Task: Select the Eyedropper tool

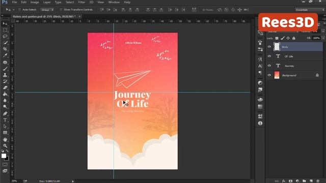Action: (5, 55)
